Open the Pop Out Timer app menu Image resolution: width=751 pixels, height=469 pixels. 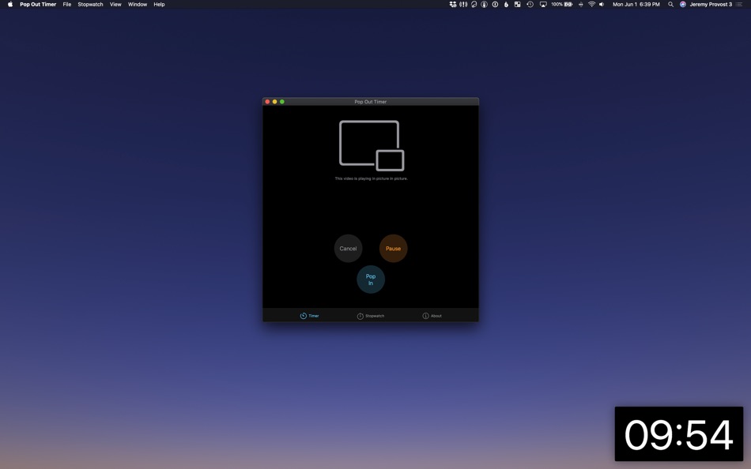38,4
